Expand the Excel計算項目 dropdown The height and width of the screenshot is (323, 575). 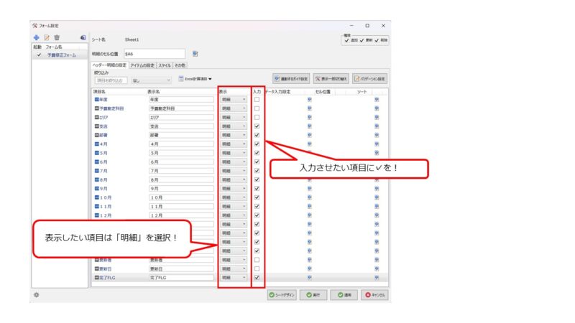pyautogui.click(x=194, y=78)
